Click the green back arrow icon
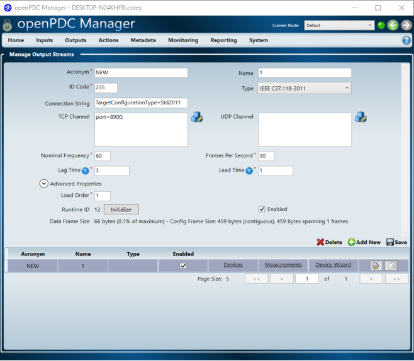414x361 pixels. 393,25
